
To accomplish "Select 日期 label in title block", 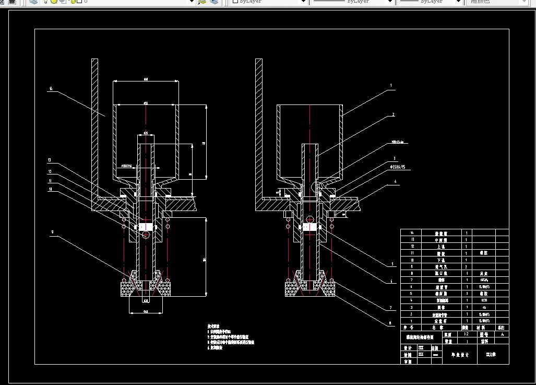I will 434,348.
